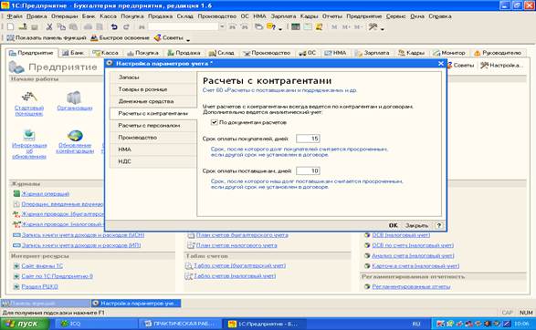The height and width of the screenshot is (330, 536).
Task: Click the toolbar search text field
Action: coord(184,26)
